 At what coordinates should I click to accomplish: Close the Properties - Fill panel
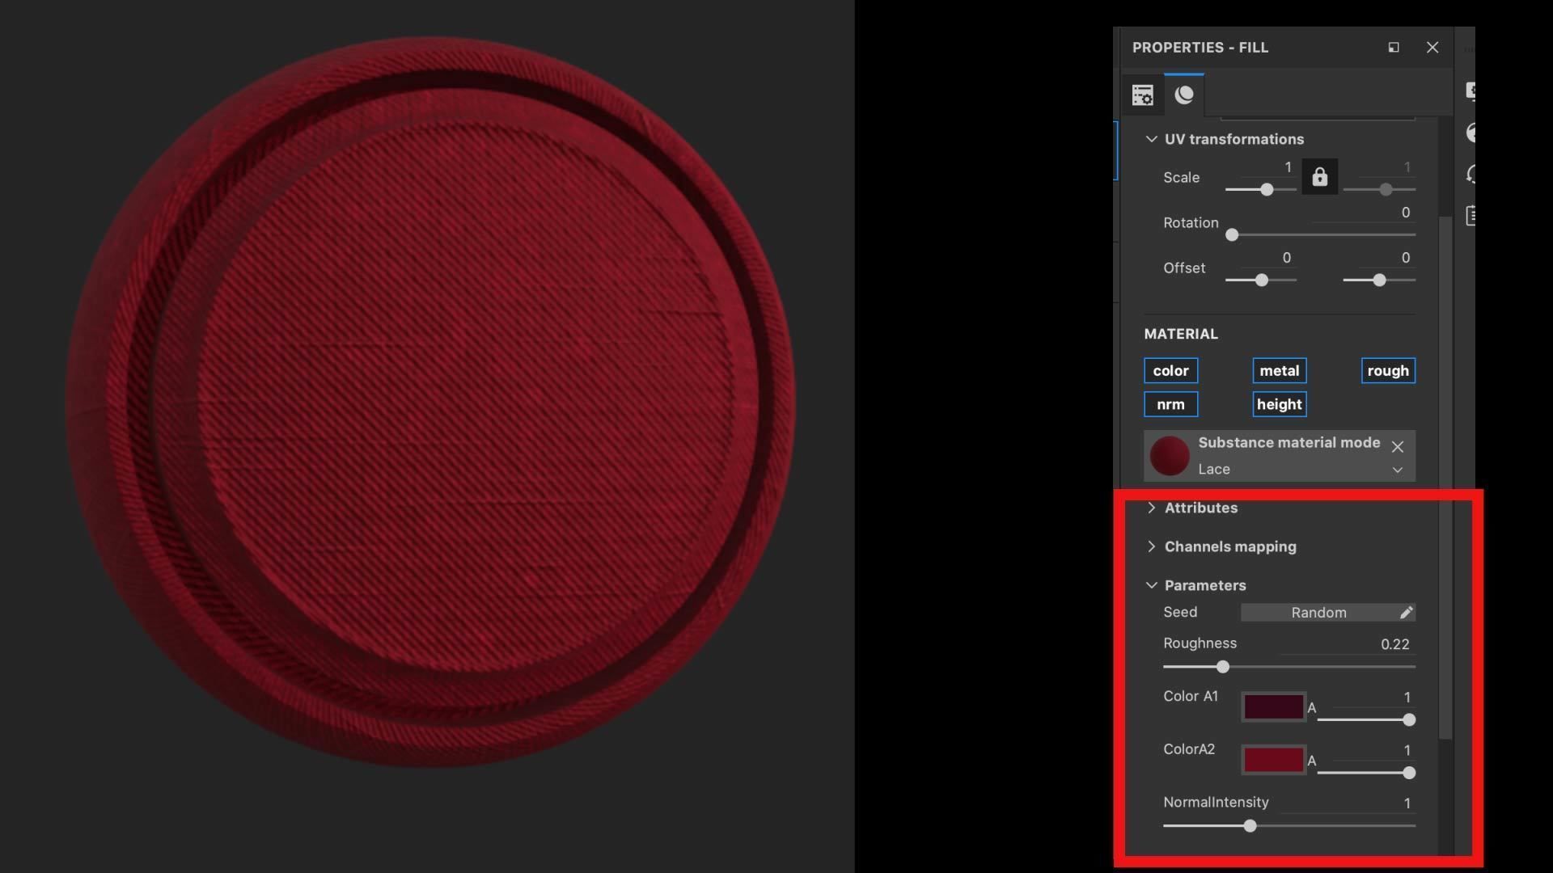click(x=1432, y=48)
